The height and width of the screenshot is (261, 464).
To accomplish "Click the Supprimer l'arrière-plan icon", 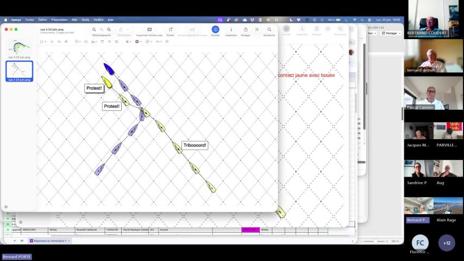I will coord(149,29).
